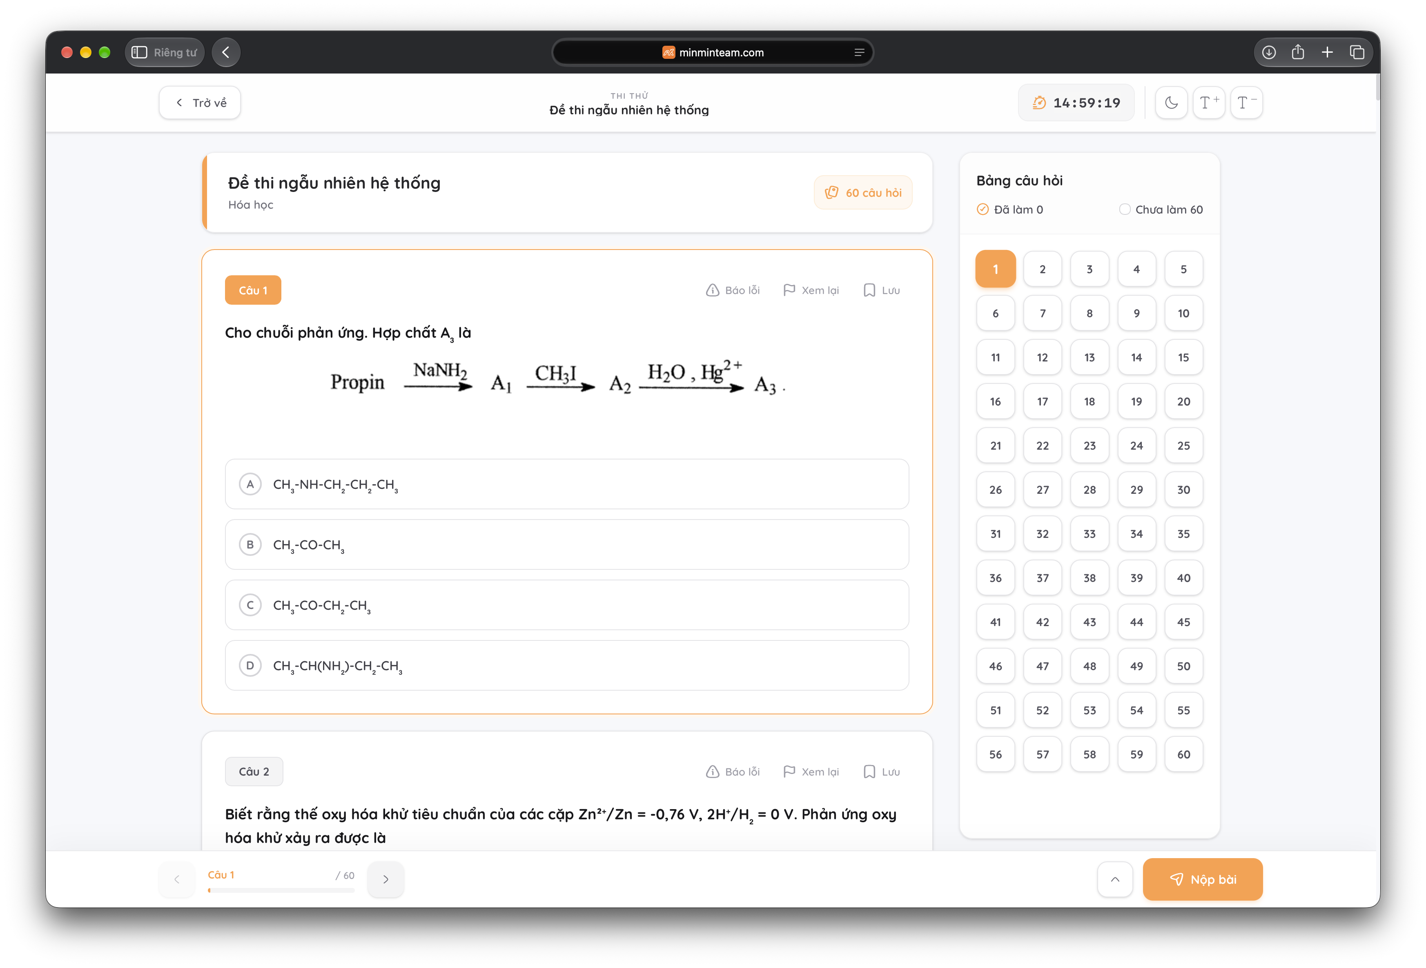Click the 14:59:19 countdown timer

[1076, 103]
